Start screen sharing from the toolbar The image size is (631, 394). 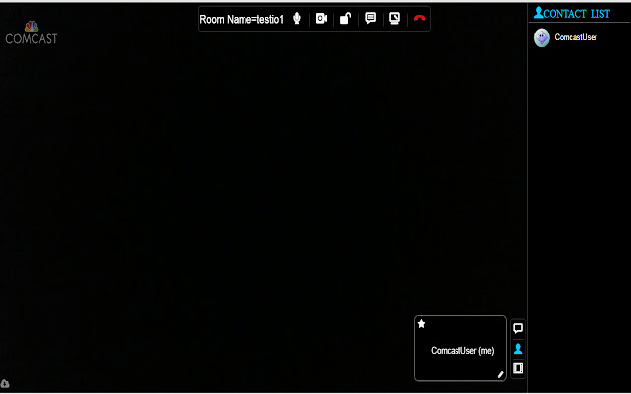click(394, 18)
